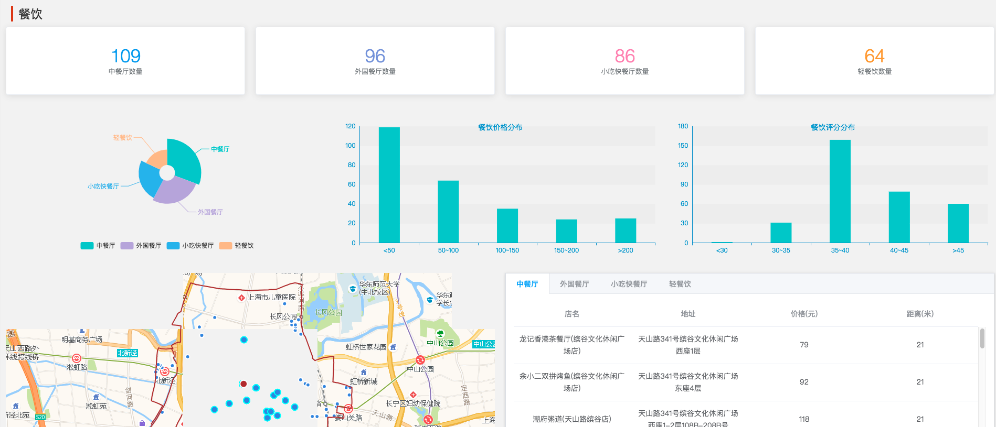Click the 娄山关路 metro station icon

348,409
